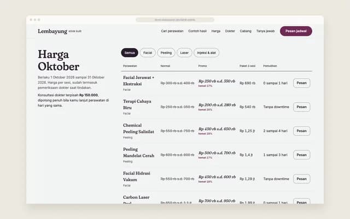Screen dimensions: 350x219
Task: Click the browser address bar
Action: (x=175, y=20)
